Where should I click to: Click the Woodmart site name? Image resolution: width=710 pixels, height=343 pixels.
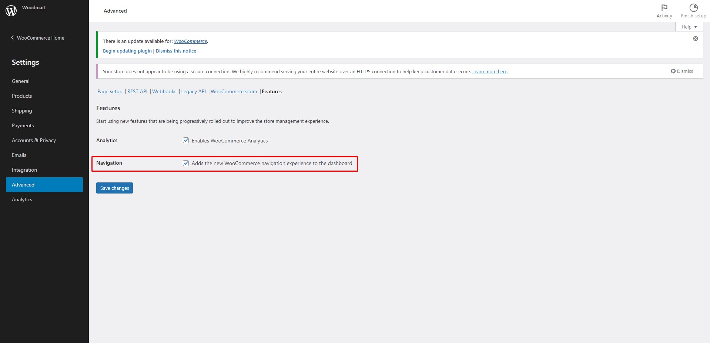tap(34, 7)
